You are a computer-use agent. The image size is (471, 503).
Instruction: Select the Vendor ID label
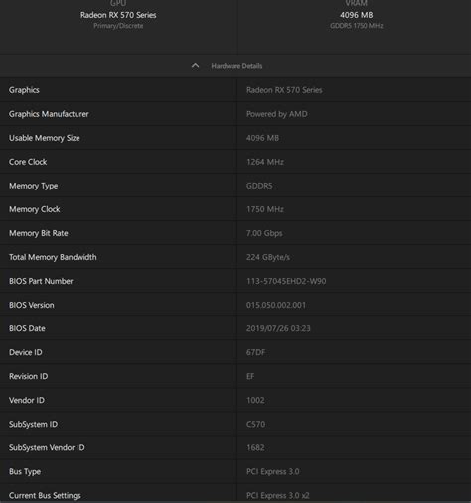27,400
